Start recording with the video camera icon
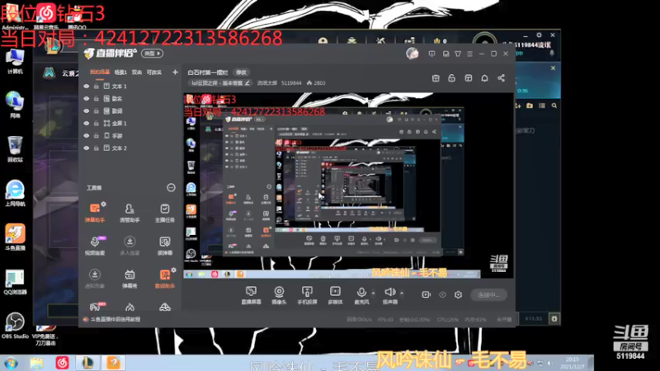The height and width of the screenshot is (371, 660). point(426,294)
